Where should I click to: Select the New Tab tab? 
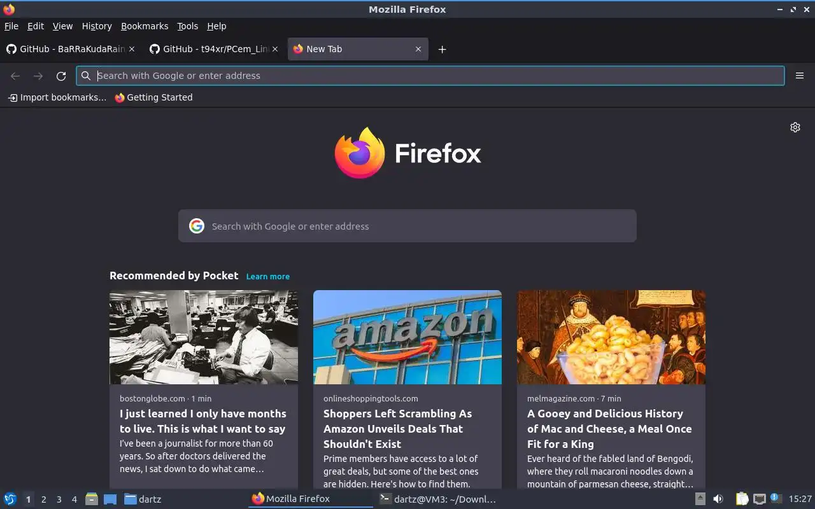[x=358, y=49]
